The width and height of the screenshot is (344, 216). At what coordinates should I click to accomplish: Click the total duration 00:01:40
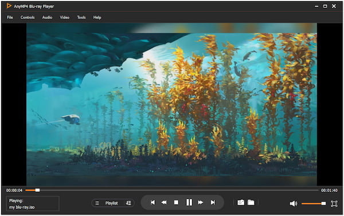click(329, 190)
